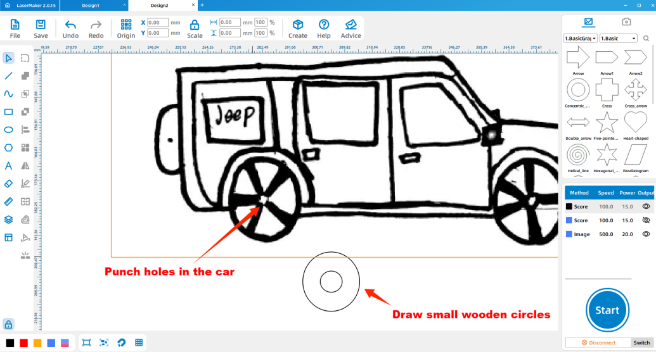
Task: Select the eraser tool
Action: (x=8, y=184)
